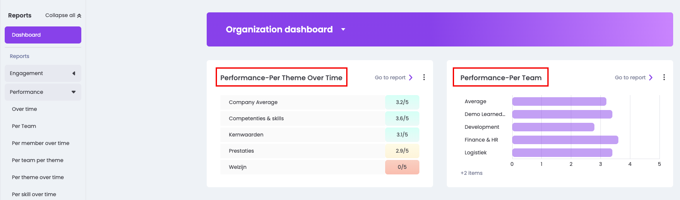
Task: Click the +2 items link below chart
Action: tap(472, 173)
